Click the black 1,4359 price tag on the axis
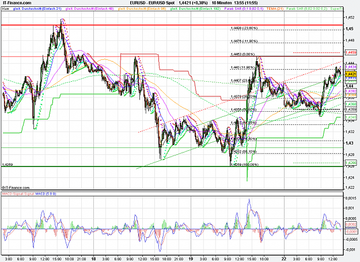 [x=351, y=109]
